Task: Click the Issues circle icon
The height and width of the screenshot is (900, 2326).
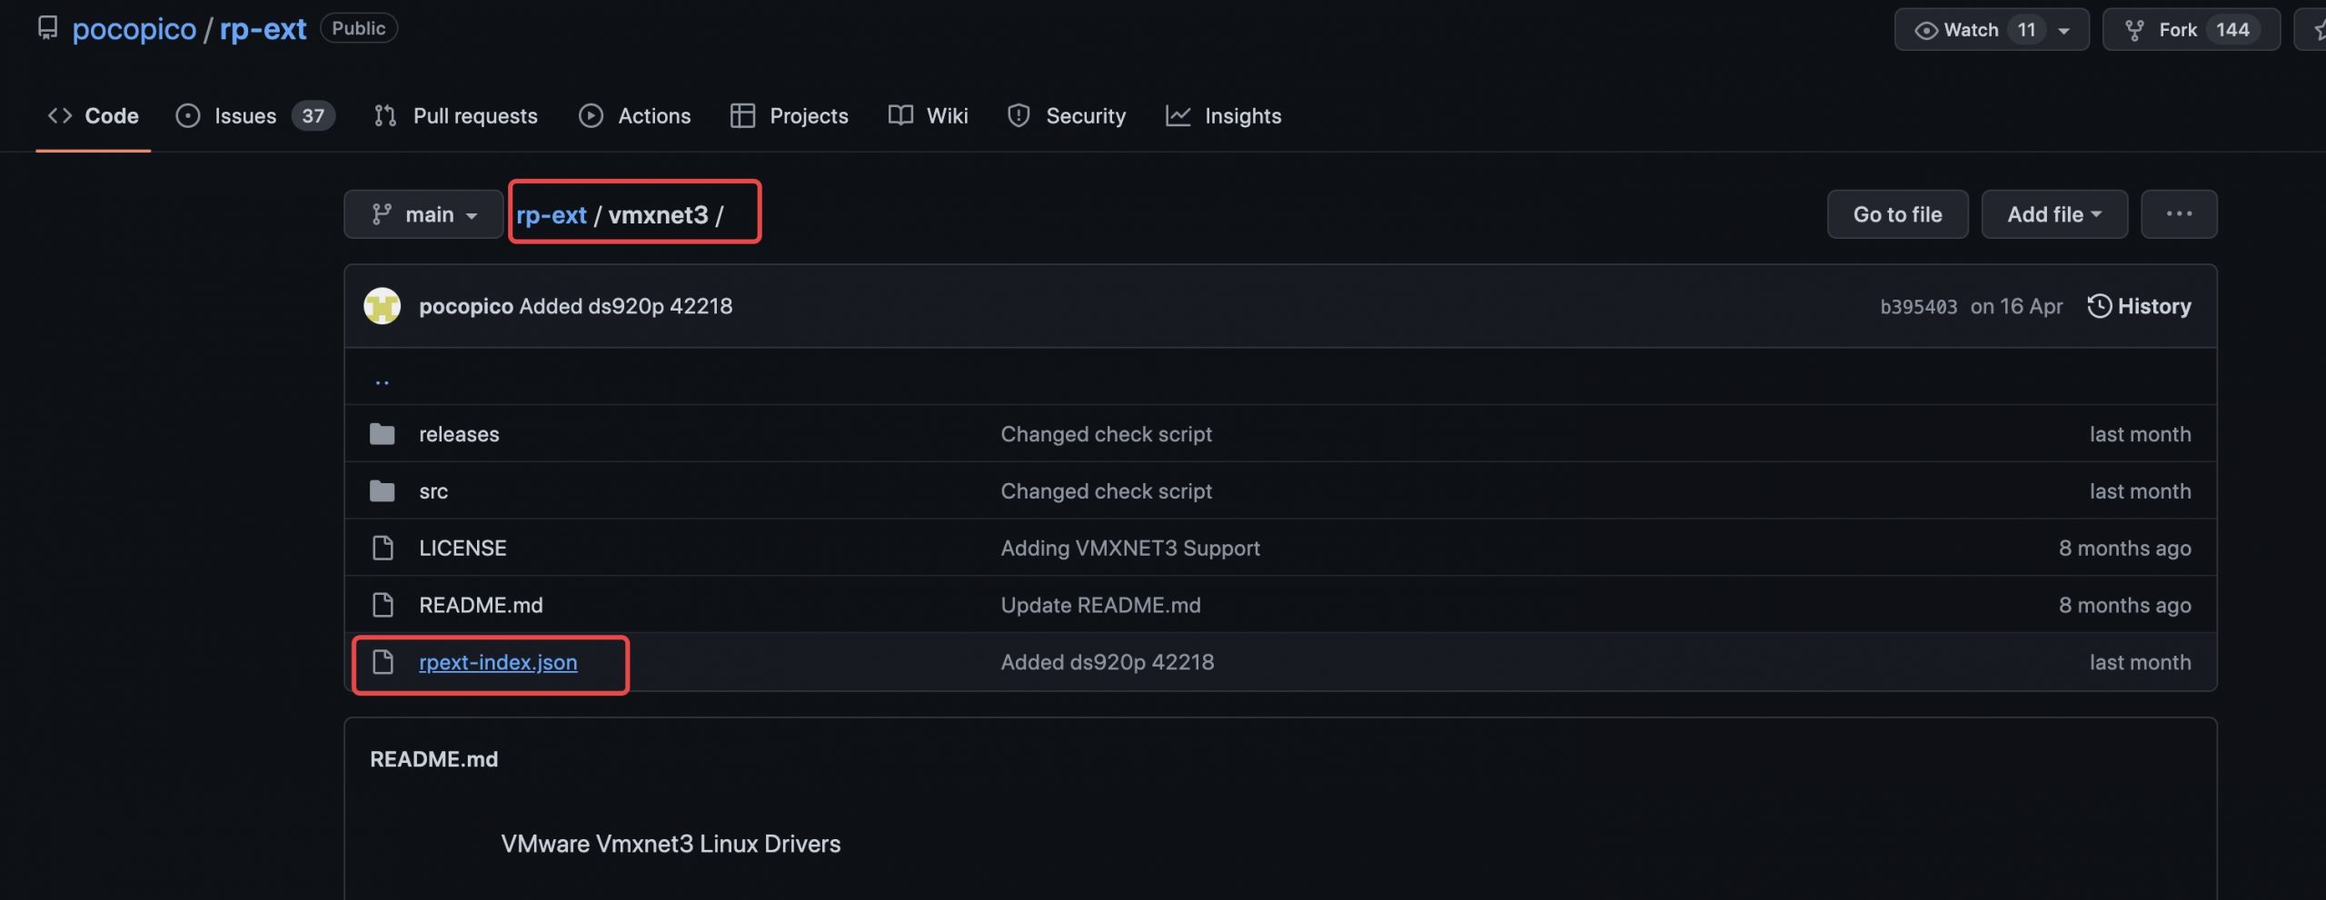Action: (x=188, y=115)
